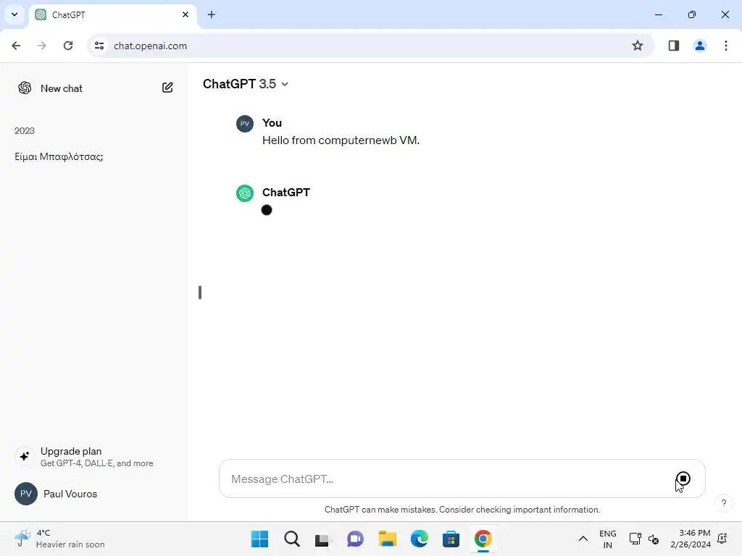
Task: Open the Chrome profile icon
Action: click(x=700, y=46)
